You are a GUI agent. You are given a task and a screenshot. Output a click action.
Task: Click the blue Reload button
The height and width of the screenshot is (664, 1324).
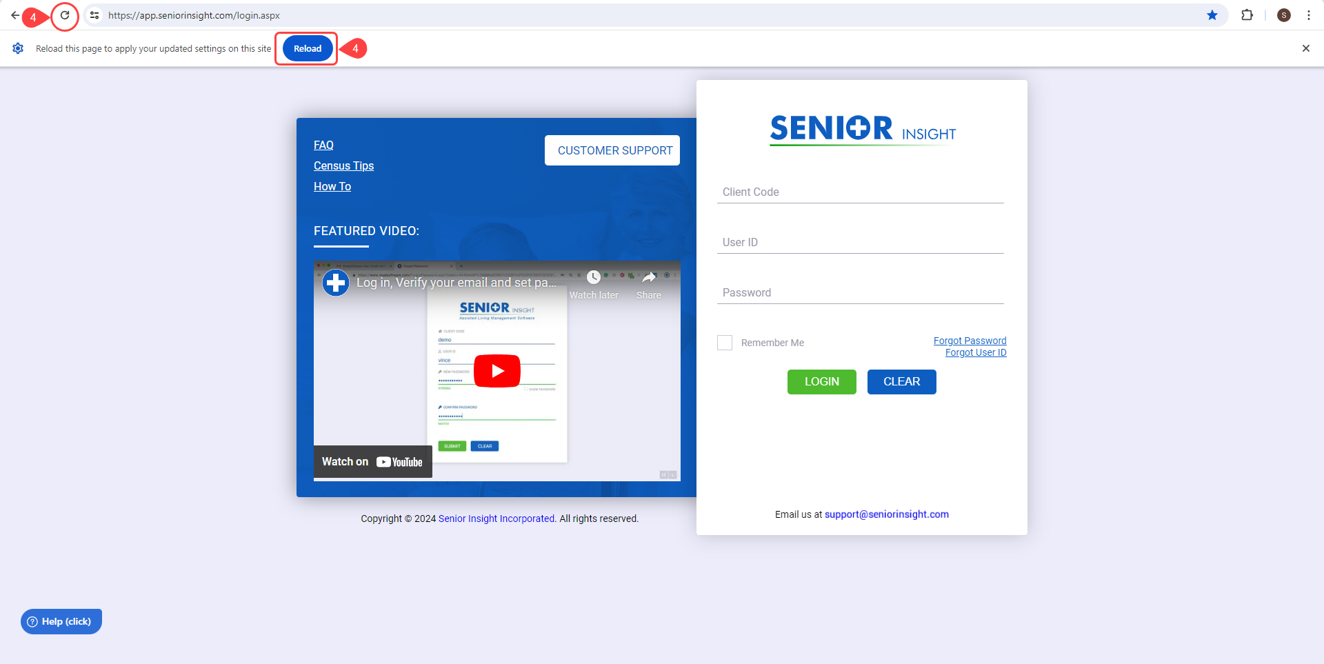tap(308, 48)
